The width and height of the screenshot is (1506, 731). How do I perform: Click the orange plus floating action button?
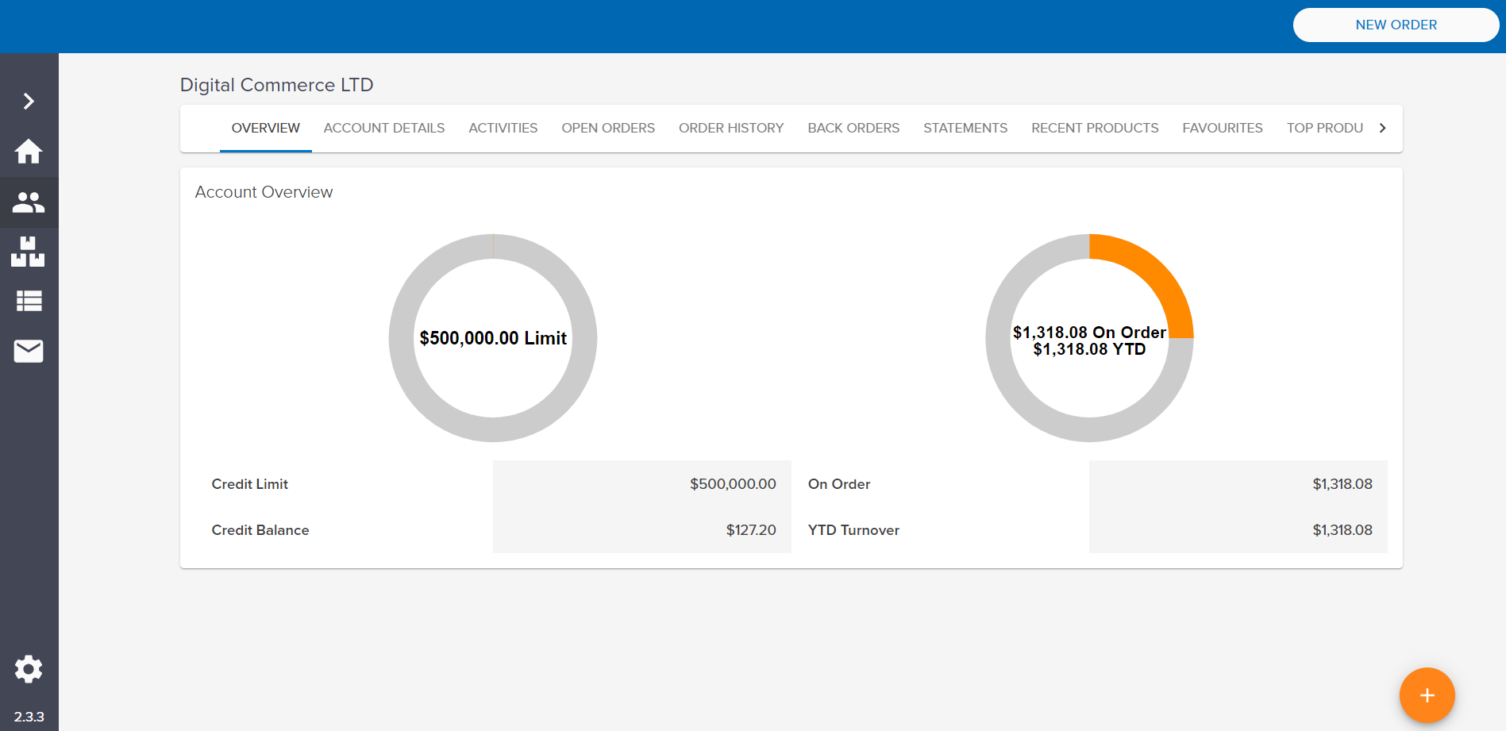[1427, 695]
